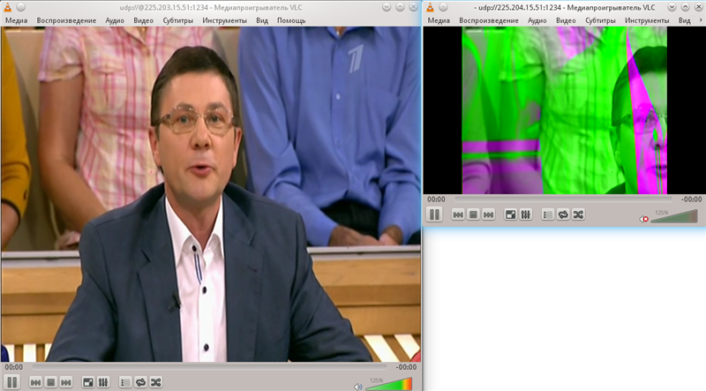Maximize the left VLC window

click(400, 7)
